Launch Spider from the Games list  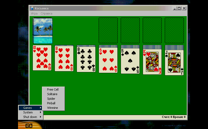coord(51,99)
